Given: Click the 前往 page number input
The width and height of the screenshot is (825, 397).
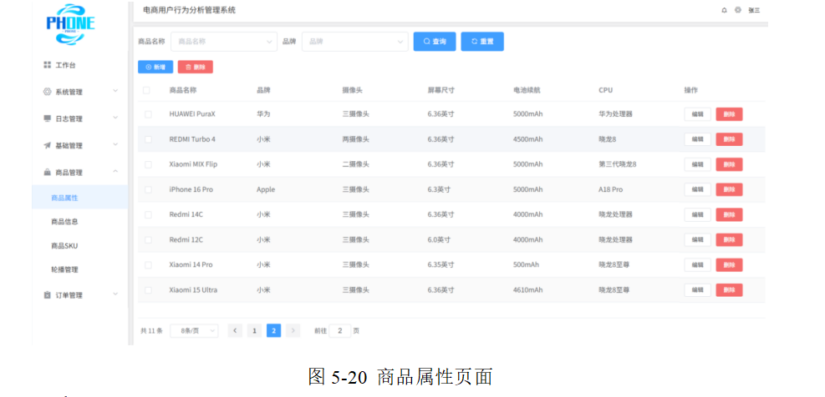Looking at the screenshot, I should [340, 331].
